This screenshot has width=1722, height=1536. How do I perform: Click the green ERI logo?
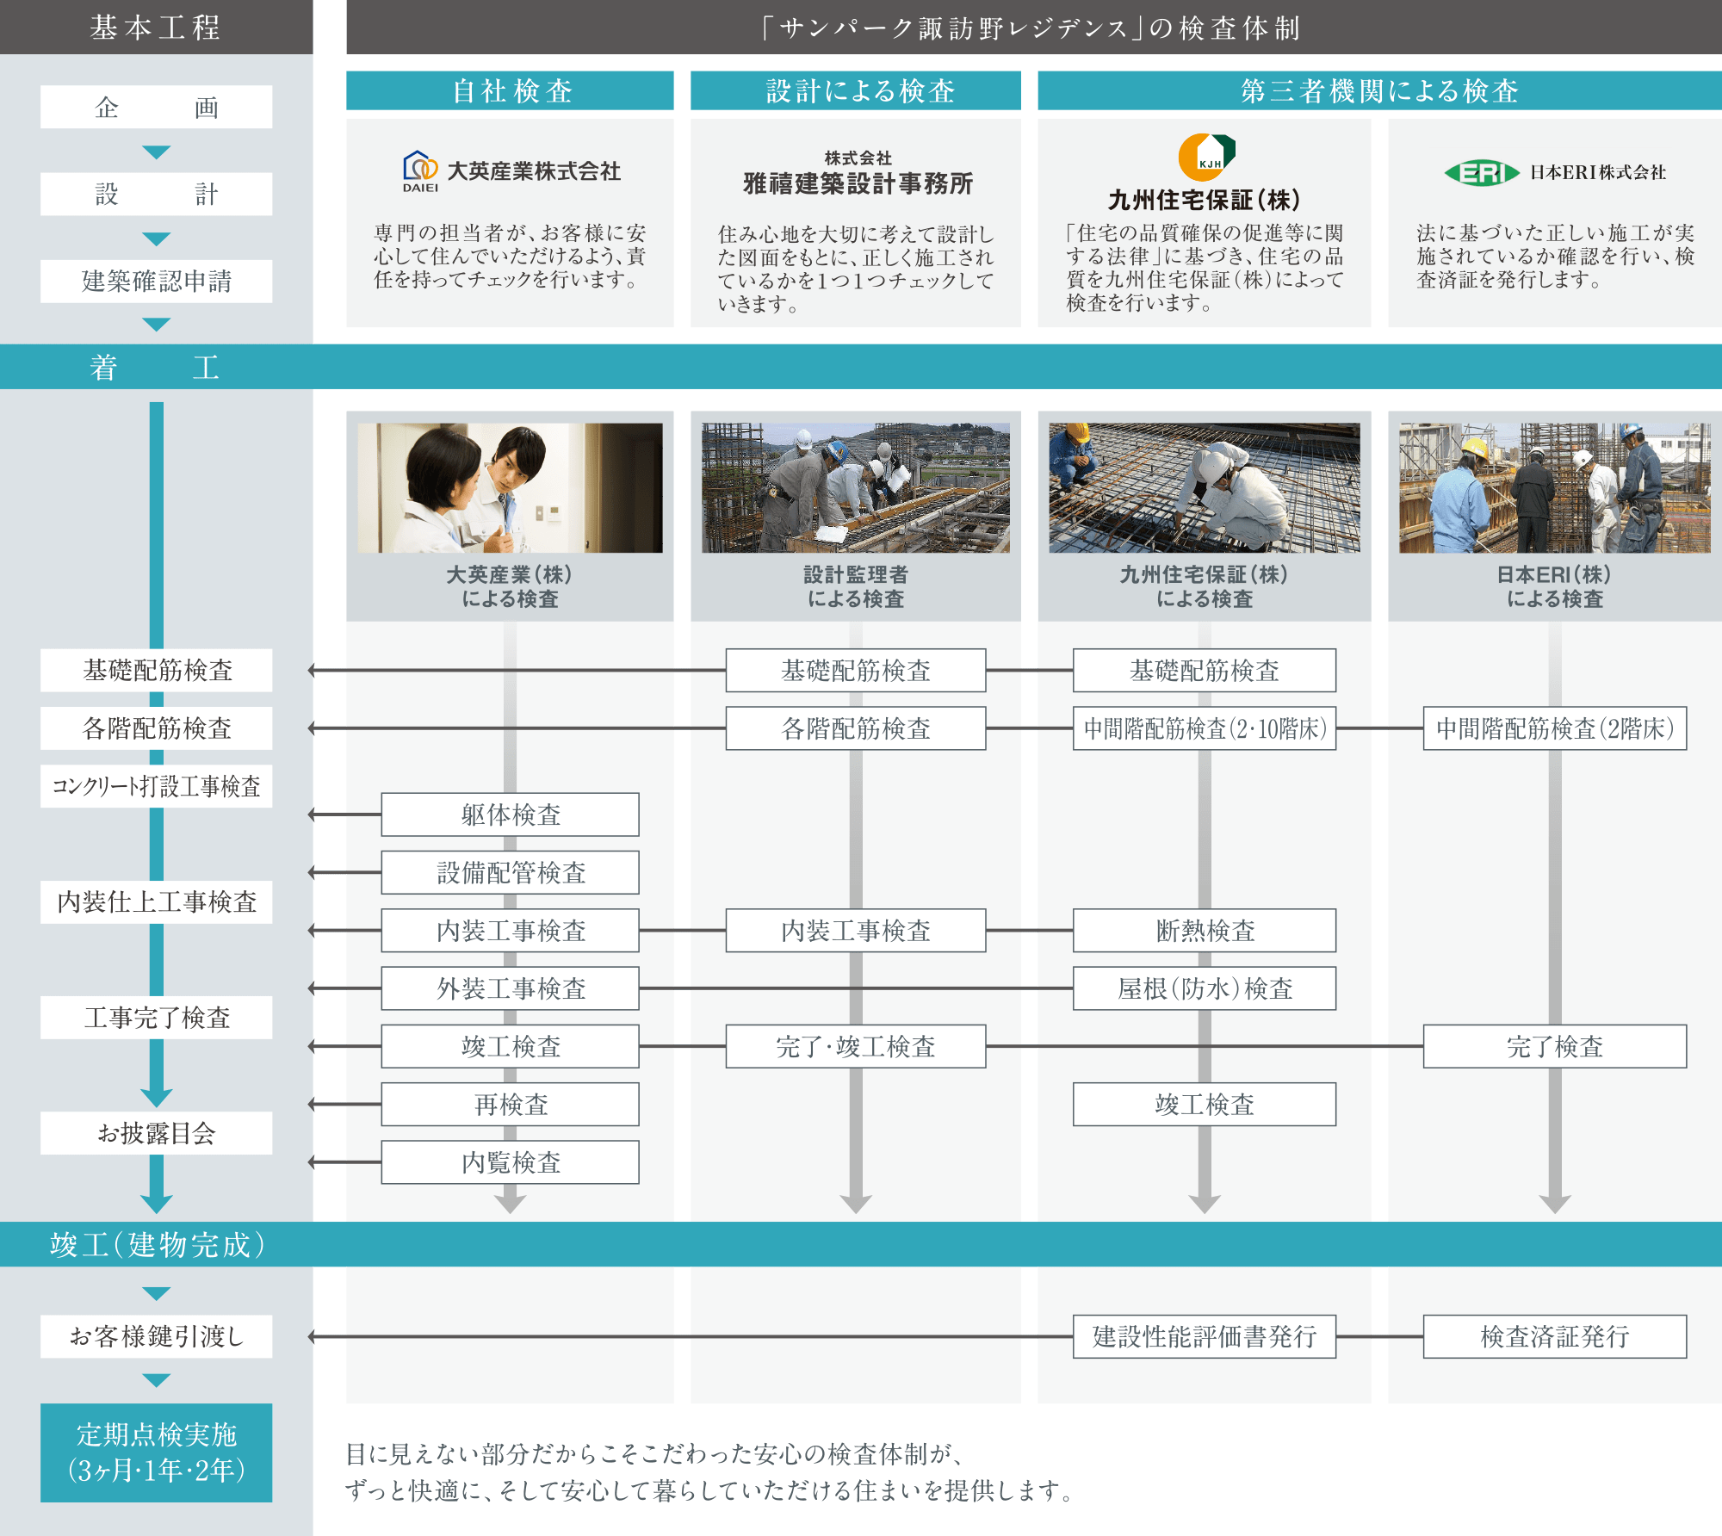pyautogui.click(x=1481, y=173)
